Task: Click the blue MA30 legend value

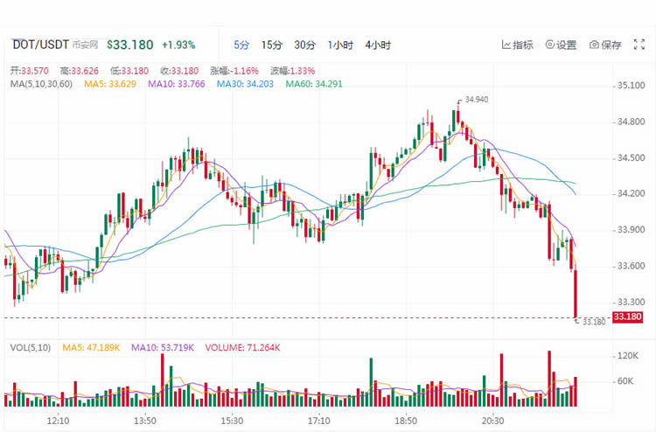Action: (245, 84)
